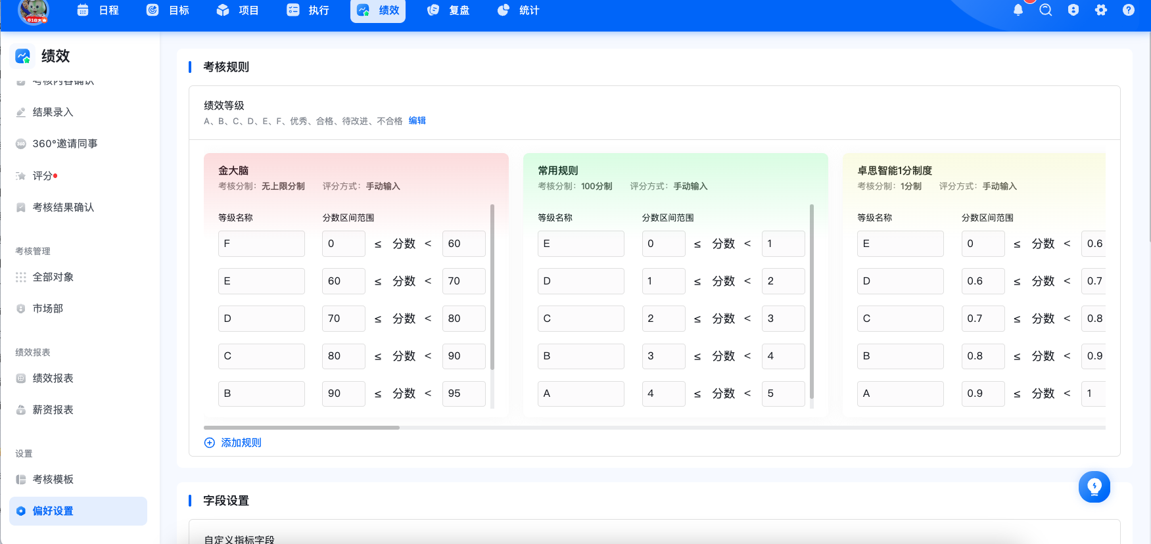Go to the 复盘 tab
This screenshot has width=1151, height=544.
tap(449, 11)
